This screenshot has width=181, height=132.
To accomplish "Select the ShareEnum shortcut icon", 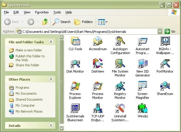I will pyautogui.click(x=165, y=86).
